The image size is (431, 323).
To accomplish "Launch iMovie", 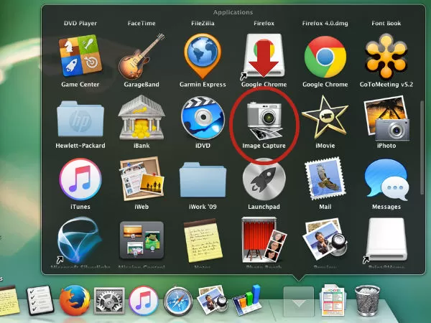I will 325,118.
